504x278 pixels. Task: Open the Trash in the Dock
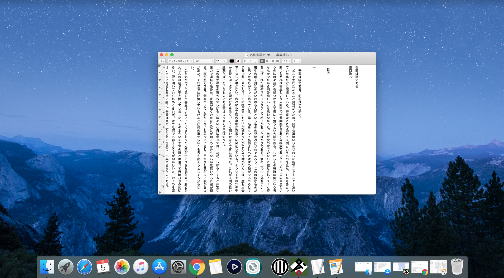pyautogui.click(x=457, y=267)
